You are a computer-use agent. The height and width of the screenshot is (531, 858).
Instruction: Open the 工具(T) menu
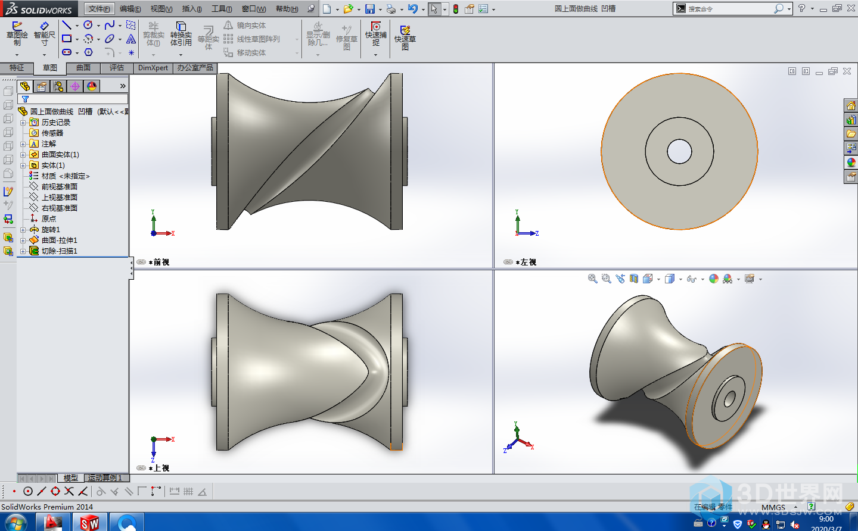pos(222,9)
